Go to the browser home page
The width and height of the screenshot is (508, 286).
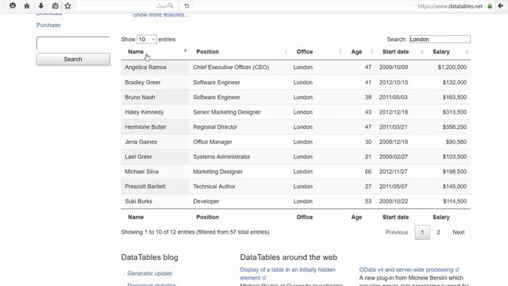27,6
